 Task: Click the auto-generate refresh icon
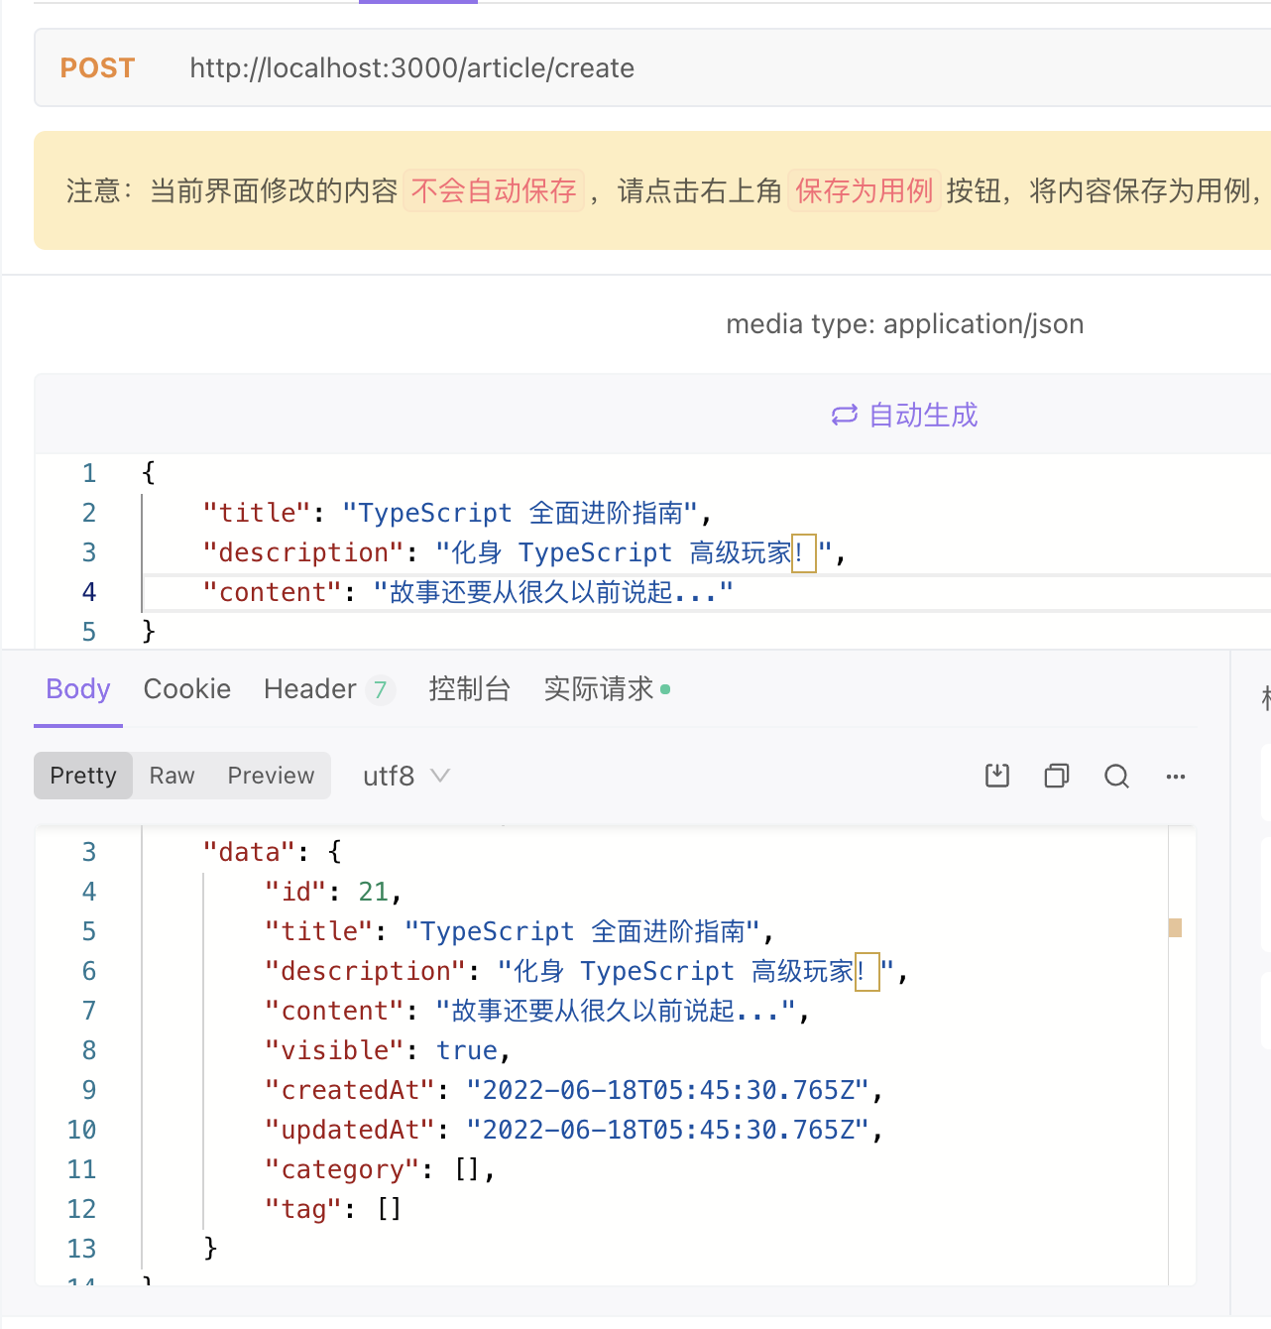(844, 415)
